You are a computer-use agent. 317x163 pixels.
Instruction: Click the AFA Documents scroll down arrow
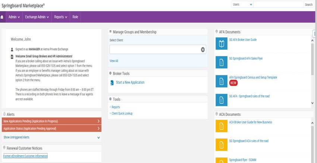click(x=313, y=103)
